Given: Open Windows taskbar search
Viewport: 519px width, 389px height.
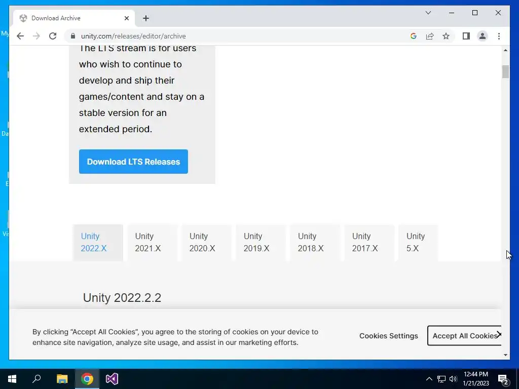Looking at the screenshot, I should pyautogui.click(x=36, y=379).
